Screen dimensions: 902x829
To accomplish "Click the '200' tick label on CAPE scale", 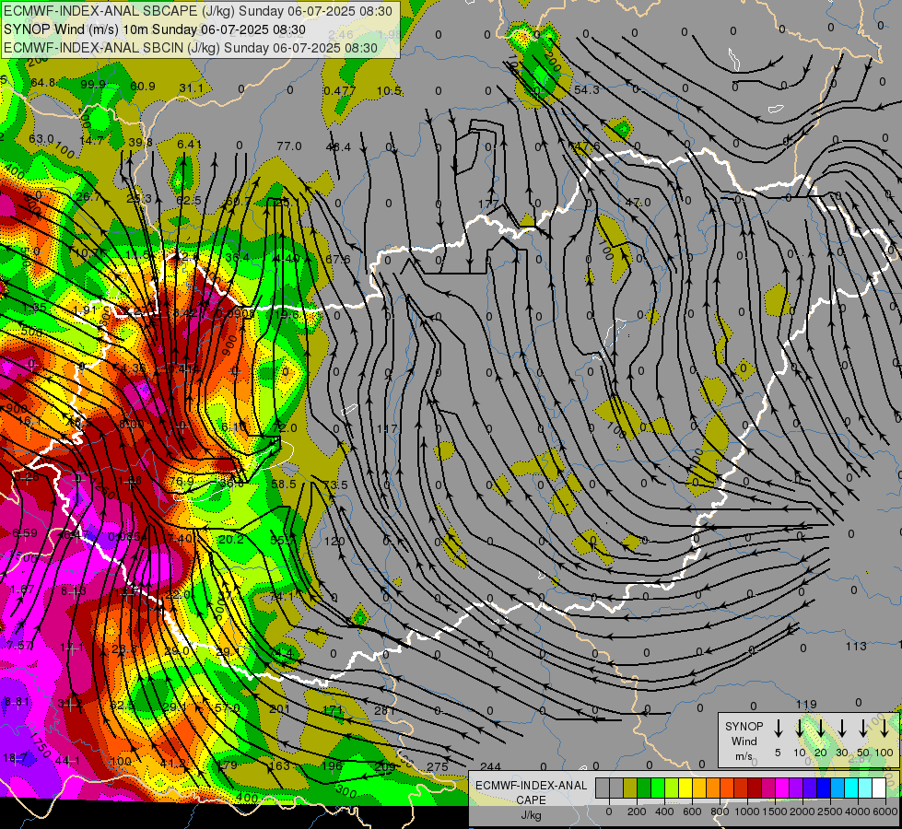I will [637, 811].
